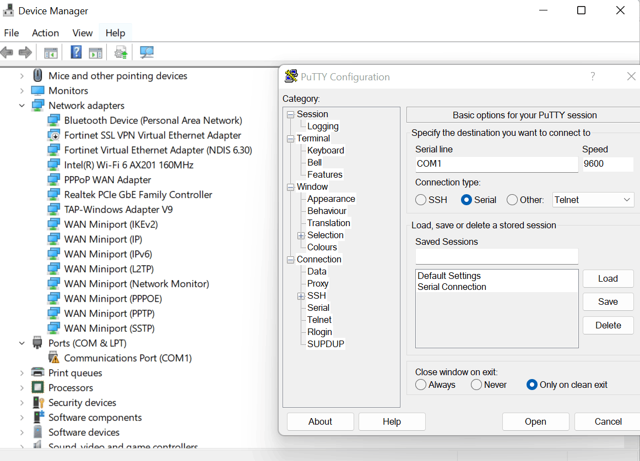The image size is (640, 461).
Task: Collapse the Session category in PuTTY tree
Action: point(291,114)
